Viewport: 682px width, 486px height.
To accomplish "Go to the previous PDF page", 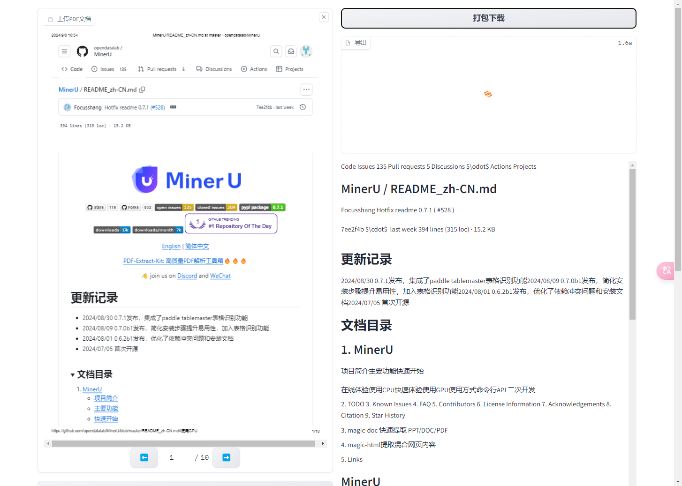I will (x=144, y=457).
